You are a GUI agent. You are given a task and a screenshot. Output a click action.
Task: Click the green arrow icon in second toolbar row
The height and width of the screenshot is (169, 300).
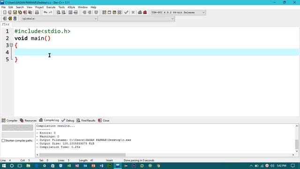click(x=10, y=19)
